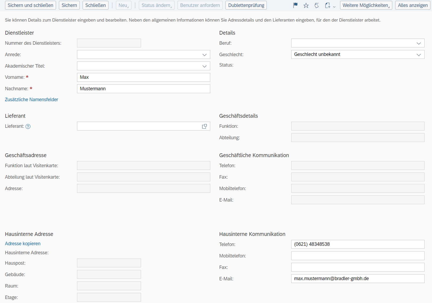The height and width of the screenshot is (303, 432).
Task: Click the Hausinterne Fax field
Action: click(358, 267)
